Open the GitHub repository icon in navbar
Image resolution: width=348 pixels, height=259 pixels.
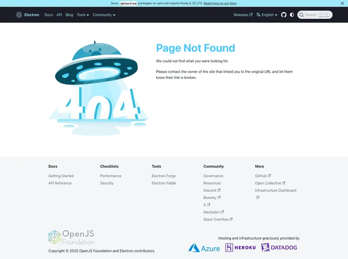[284, 15]
